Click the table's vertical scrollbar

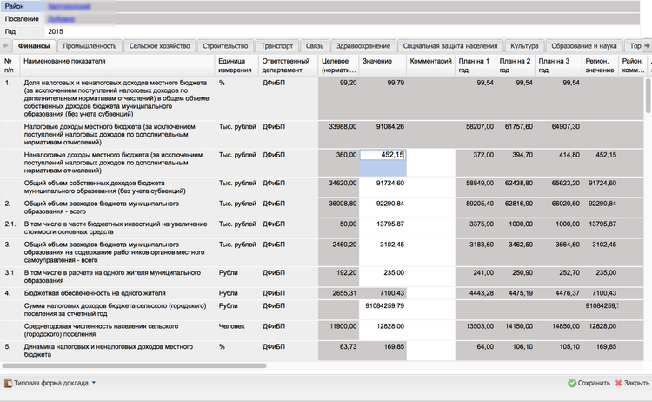648,96
